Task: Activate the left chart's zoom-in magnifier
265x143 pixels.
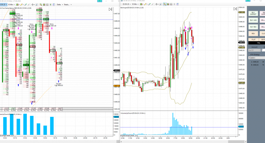Action: coord(37,5)
